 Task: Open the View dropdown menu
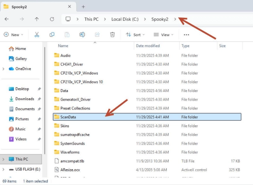click(163, 35)
